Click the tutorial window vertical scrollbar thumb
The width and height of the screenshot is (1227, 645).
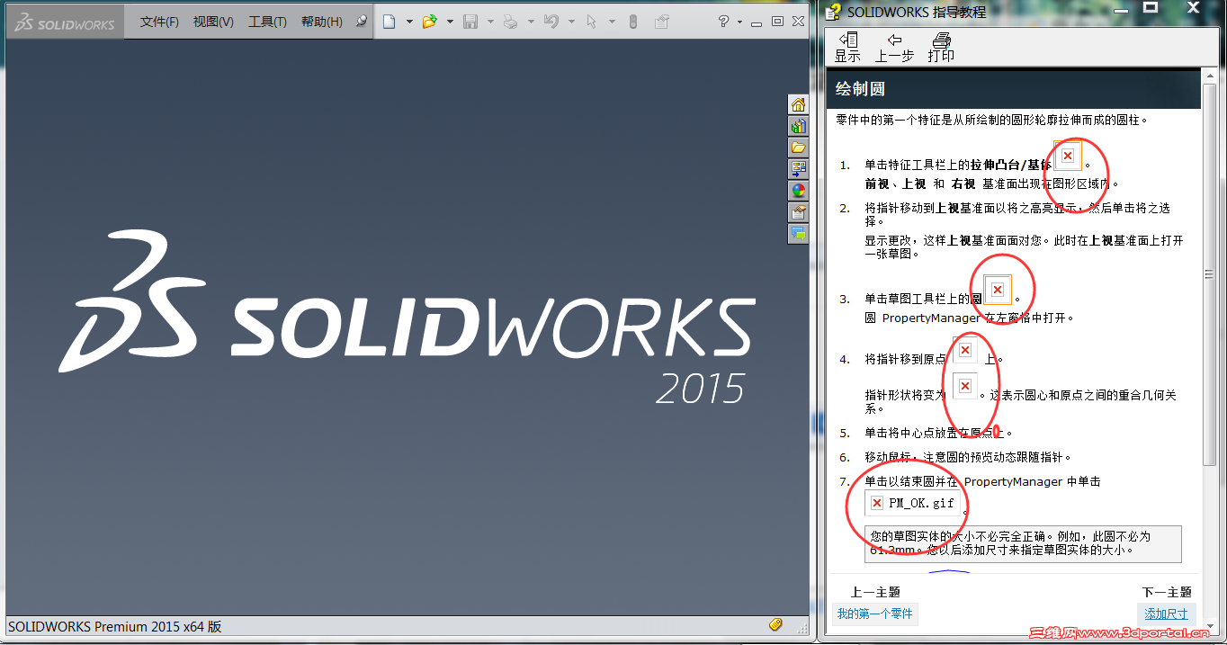[x=1210, y=274]
